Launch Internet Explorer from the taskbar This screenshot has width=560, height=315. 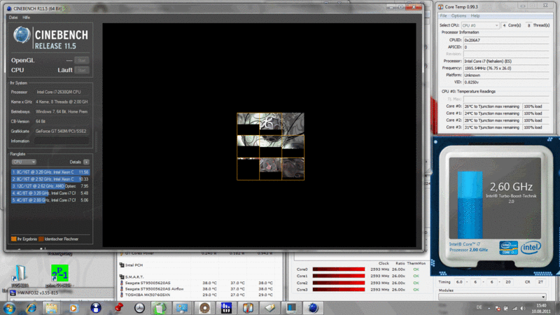(31, 308)
